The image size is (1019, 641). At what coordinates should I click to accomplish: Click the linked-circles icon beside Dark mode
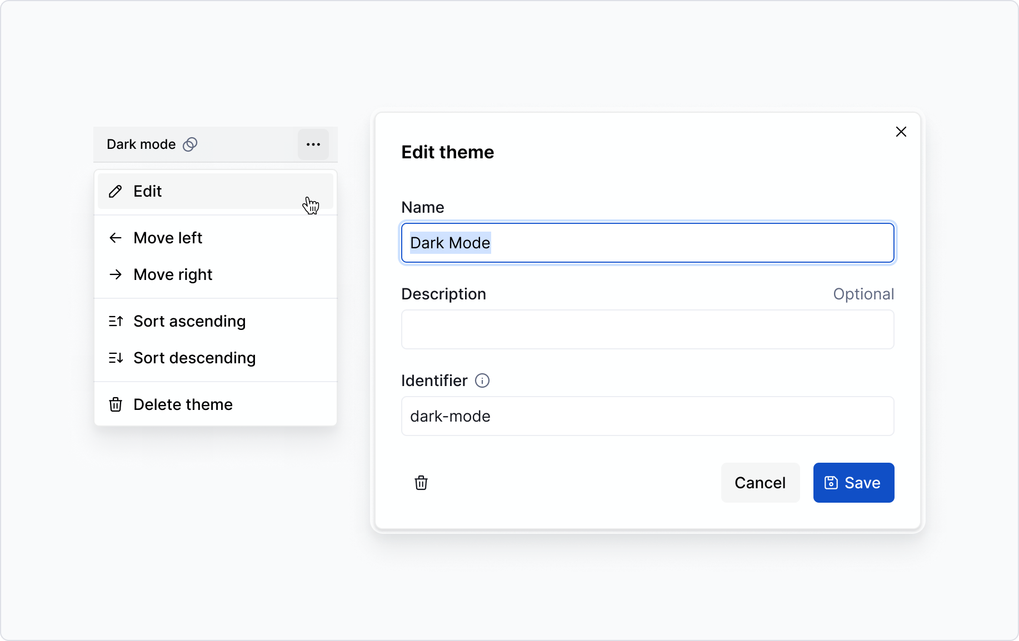coord(190,144)
